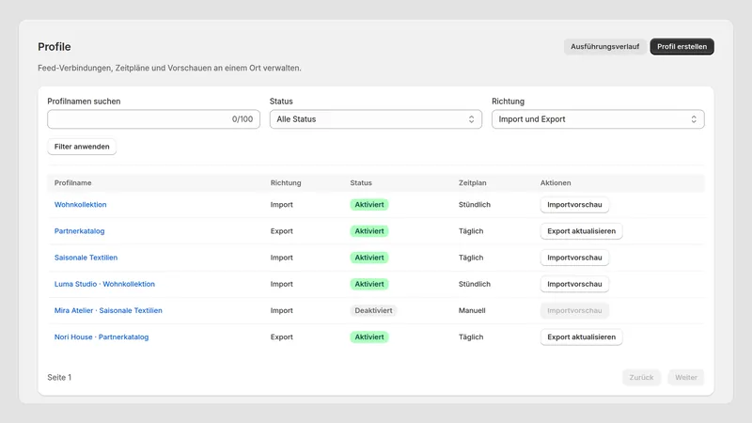Screen dimensions: 752x423
Task: Click the Aktionen column header
Action: [x=556, y=182]
